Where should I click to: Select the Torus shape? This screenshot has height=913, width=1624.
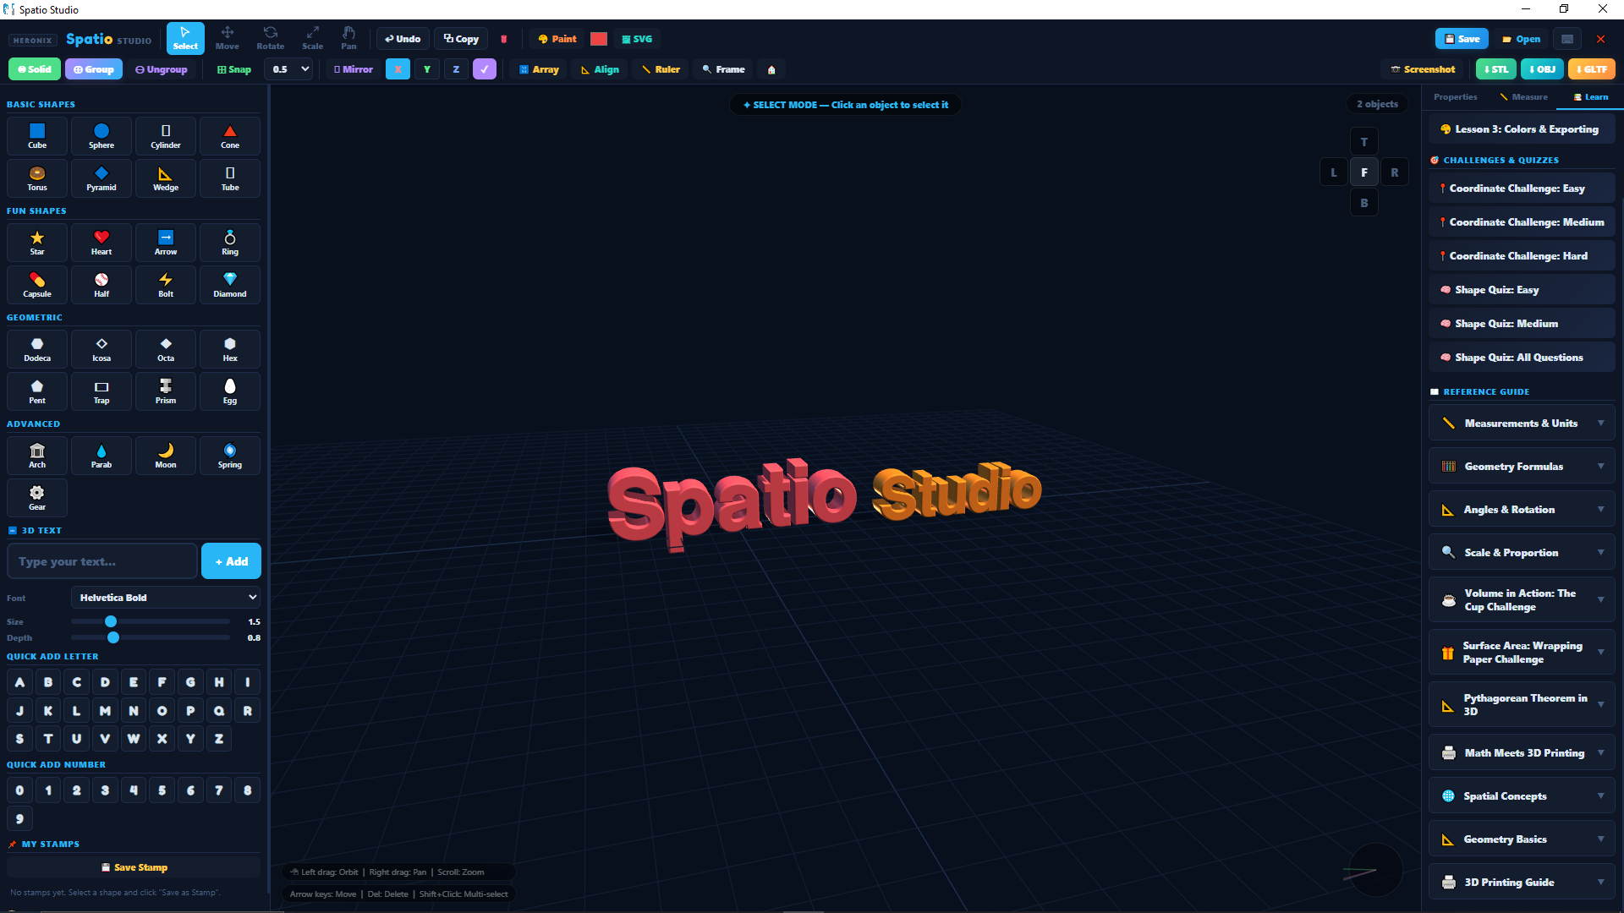[36, 178]
